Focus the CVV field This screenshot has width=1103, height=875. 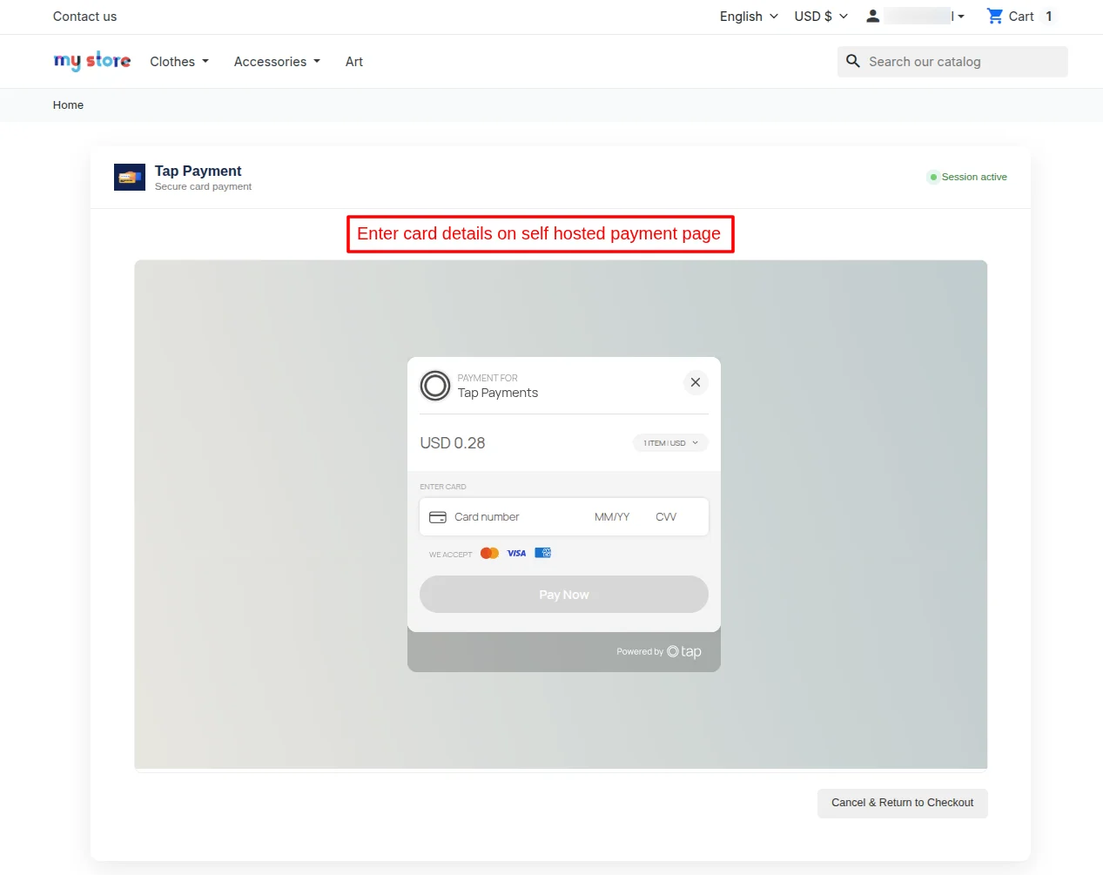(x=667, y=517)
